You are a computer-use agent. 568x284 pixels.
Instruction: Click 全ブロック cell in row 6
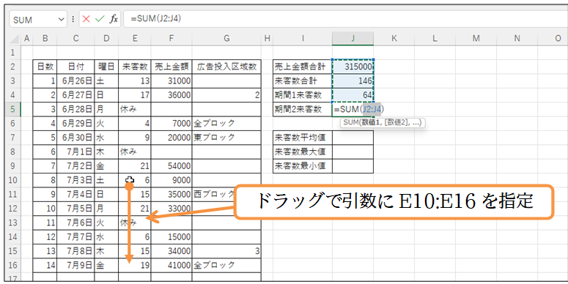tap(226, 124)
